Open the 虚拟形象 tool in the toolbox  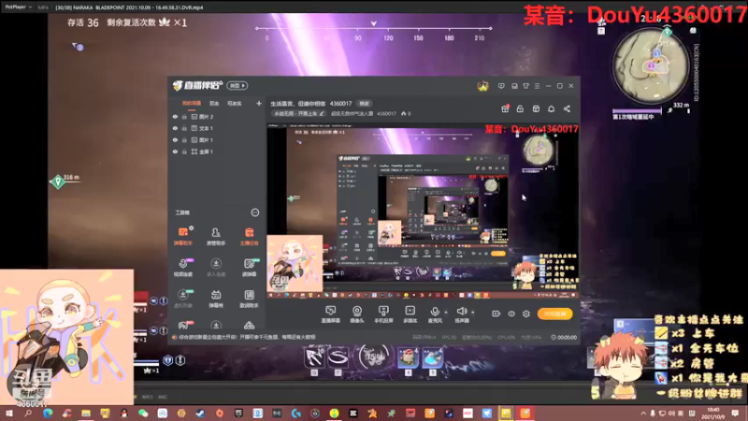182,298
